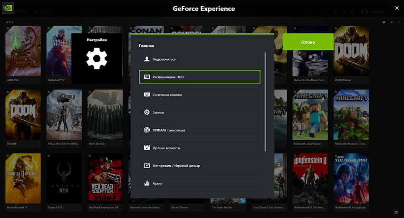This screenshot has width=404, height=218.
Task: Close the GeForce Experience overlay with X
Action: (x=397, y=8)
